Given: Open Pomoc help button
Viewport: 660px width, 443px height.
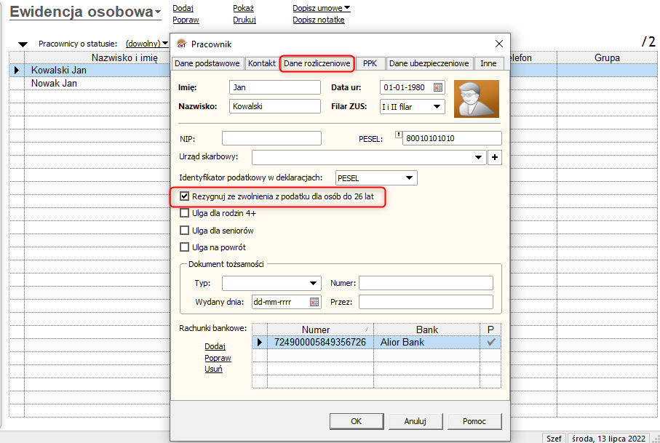Looking at the screenshot, I should pos(474,421).
